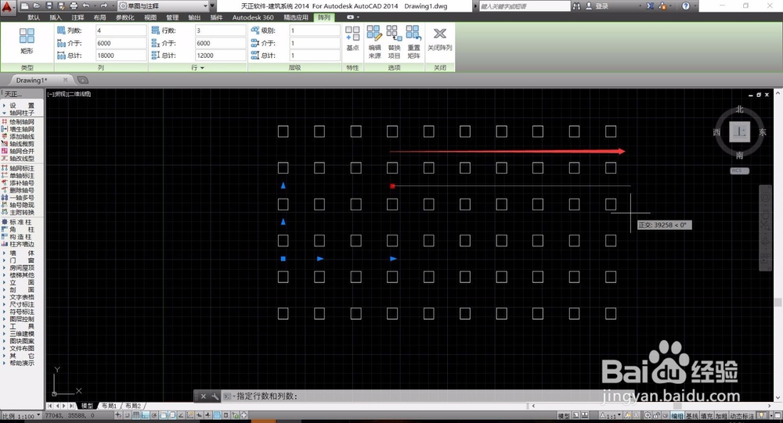
Task: Click the row 总计 field showing 12000
Action: click(x=220, y=56)
